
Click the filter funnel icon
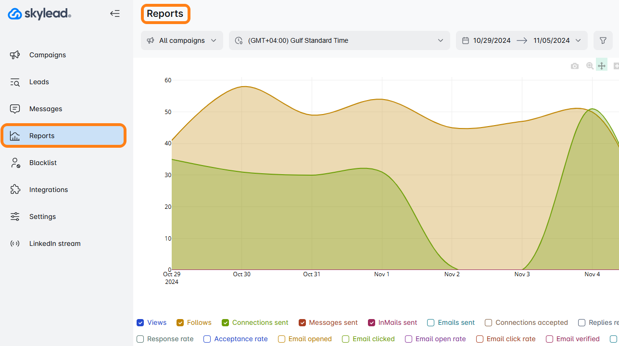pos(603,40)
